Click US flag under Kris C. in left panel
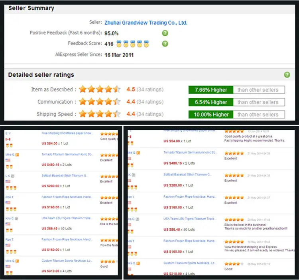299x280 pixels. point(8,224)
